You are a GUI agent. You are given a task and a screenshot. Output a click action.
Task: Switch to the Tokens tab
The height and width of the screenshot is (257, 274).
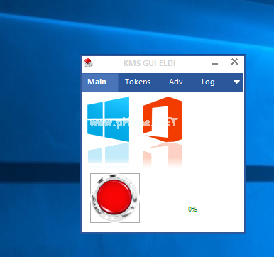click(138, 82)
